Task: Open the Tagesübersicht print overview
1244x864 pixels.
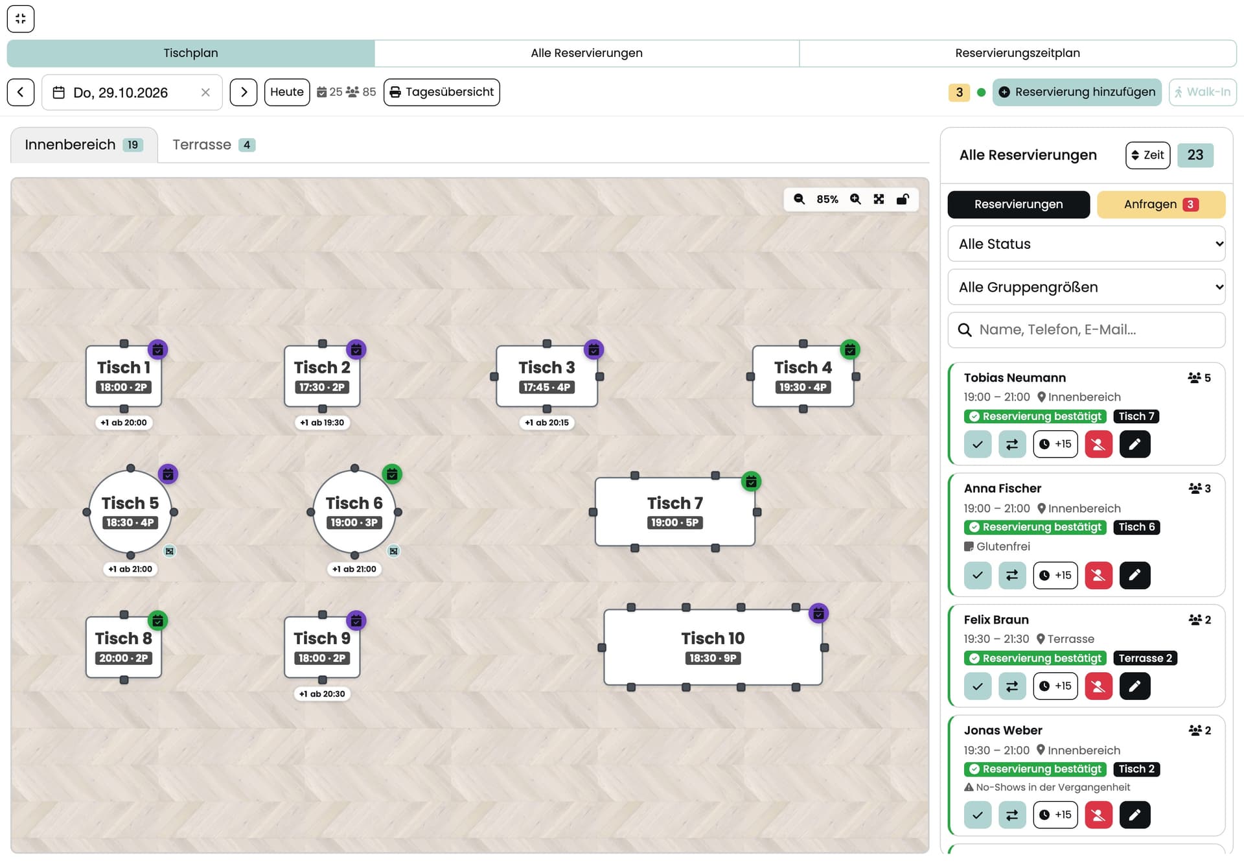Action: [x=442, y=92]
